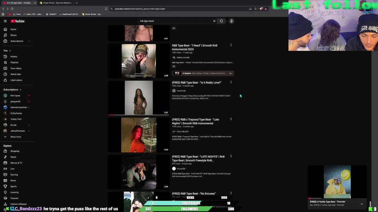Expand the miniplayer with chevron

(x=361, y=204)
